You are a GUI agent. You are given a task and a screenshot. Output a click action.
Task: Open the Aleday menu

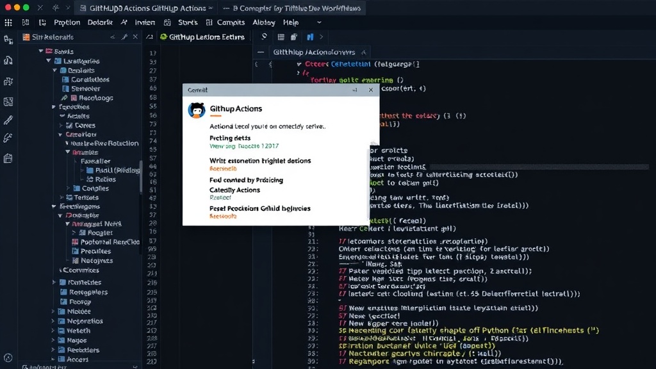(x=264, y=22)
